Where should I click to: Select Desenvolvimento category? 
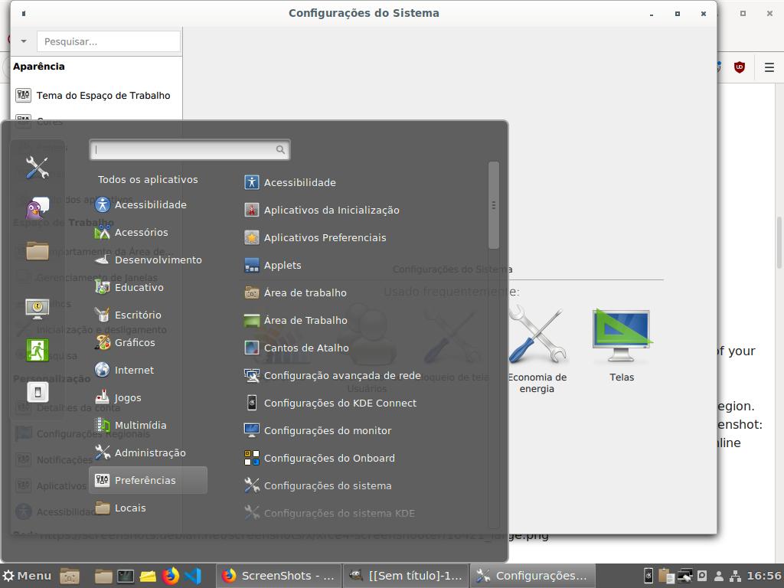point(148,260)
